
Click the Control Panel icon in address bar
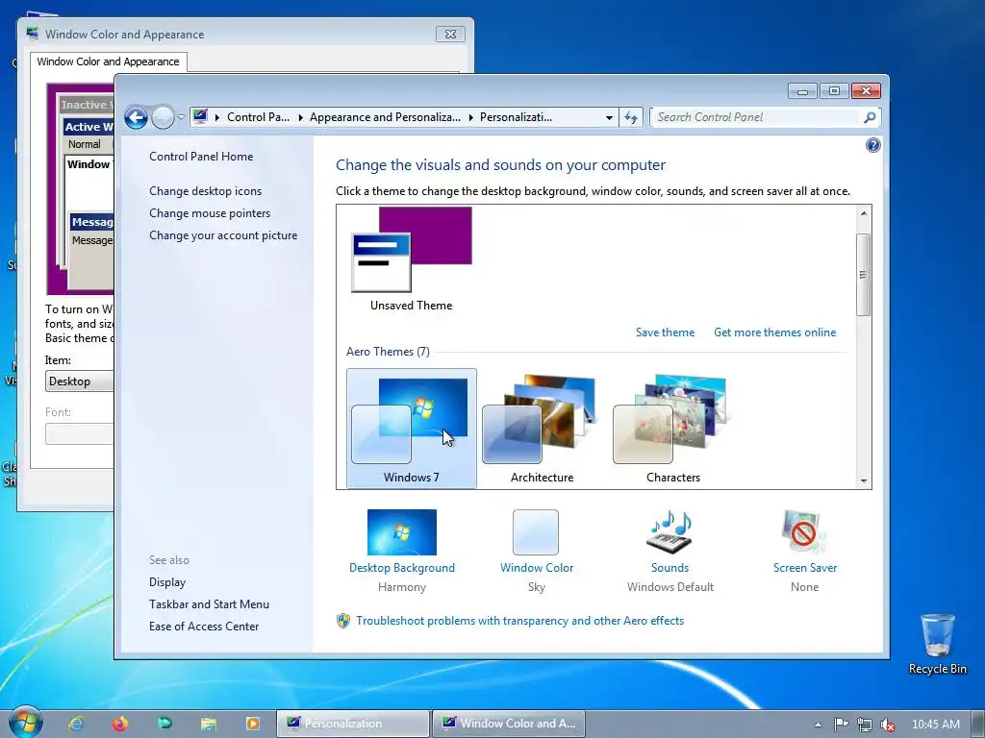click(200, 116)
